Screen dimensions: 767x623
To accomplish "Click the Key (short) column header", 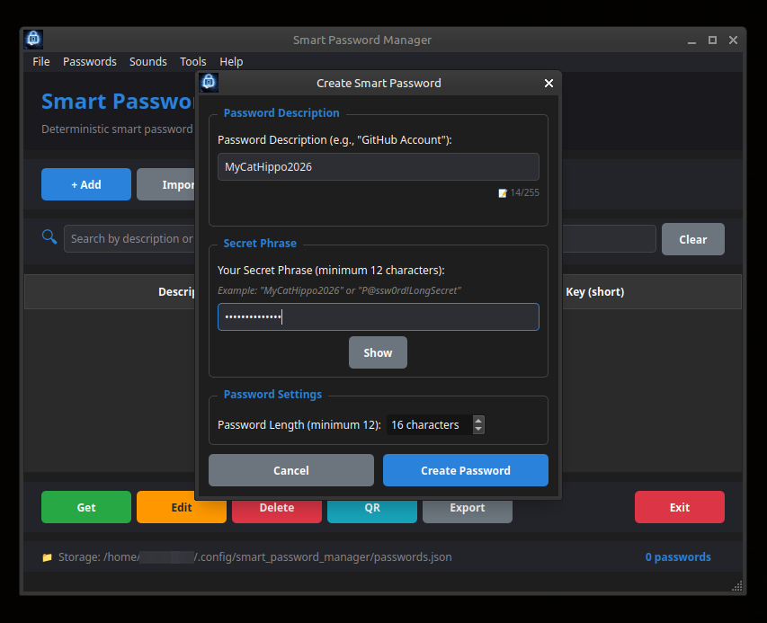I will pyautogui.click(x=595, y=292).
